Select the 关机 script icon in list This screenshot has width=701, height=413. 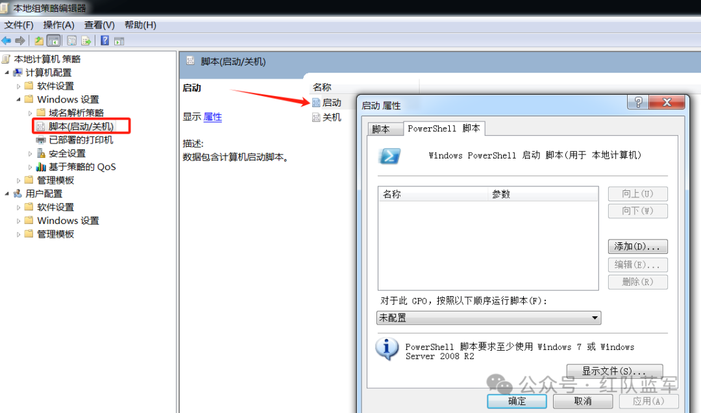[316, 118]
